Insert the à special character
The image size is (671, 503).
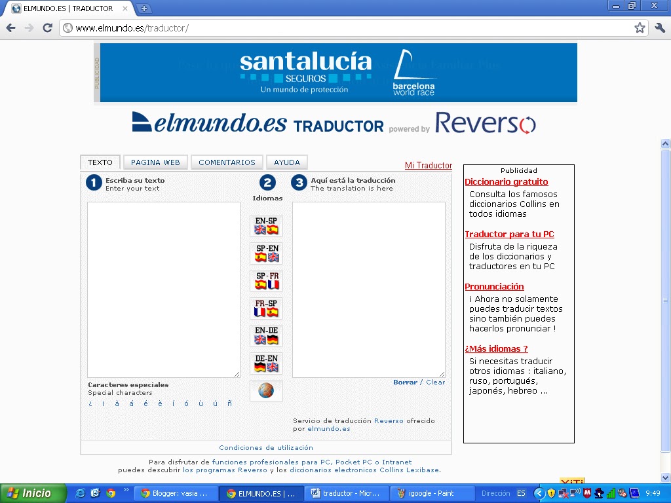click(117, 403)
